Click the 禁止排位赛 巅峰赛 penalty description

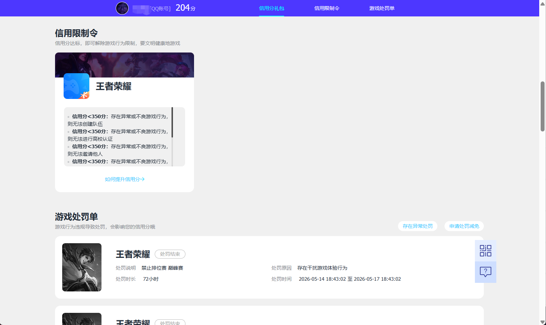click(x=162, y=268)
